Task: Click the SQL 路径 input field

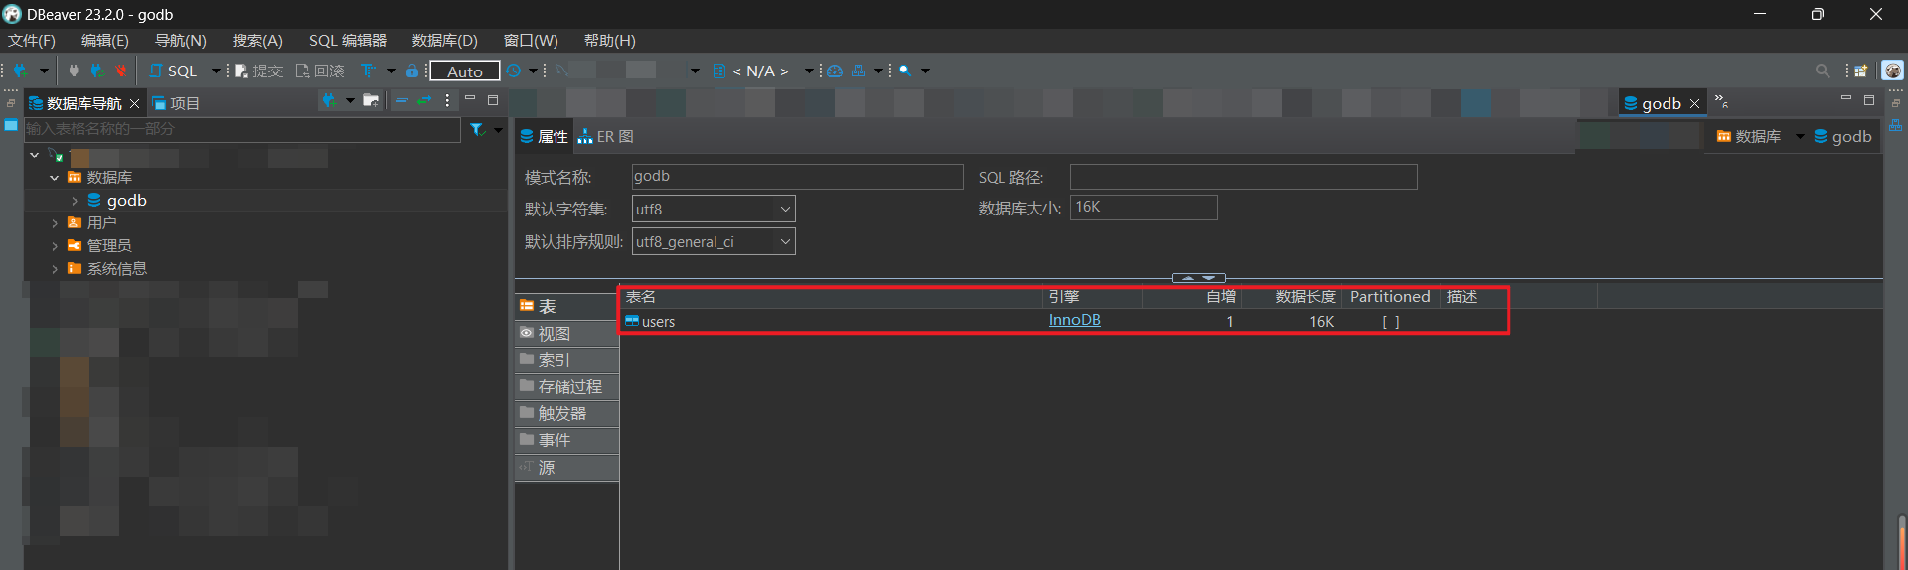Action: click(x=1243, y=177)
